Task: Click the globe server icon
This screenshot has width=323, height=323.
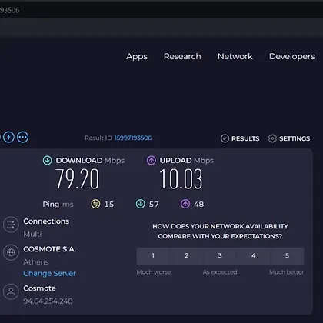Action: pyautogui.click(x=11, y=252)
